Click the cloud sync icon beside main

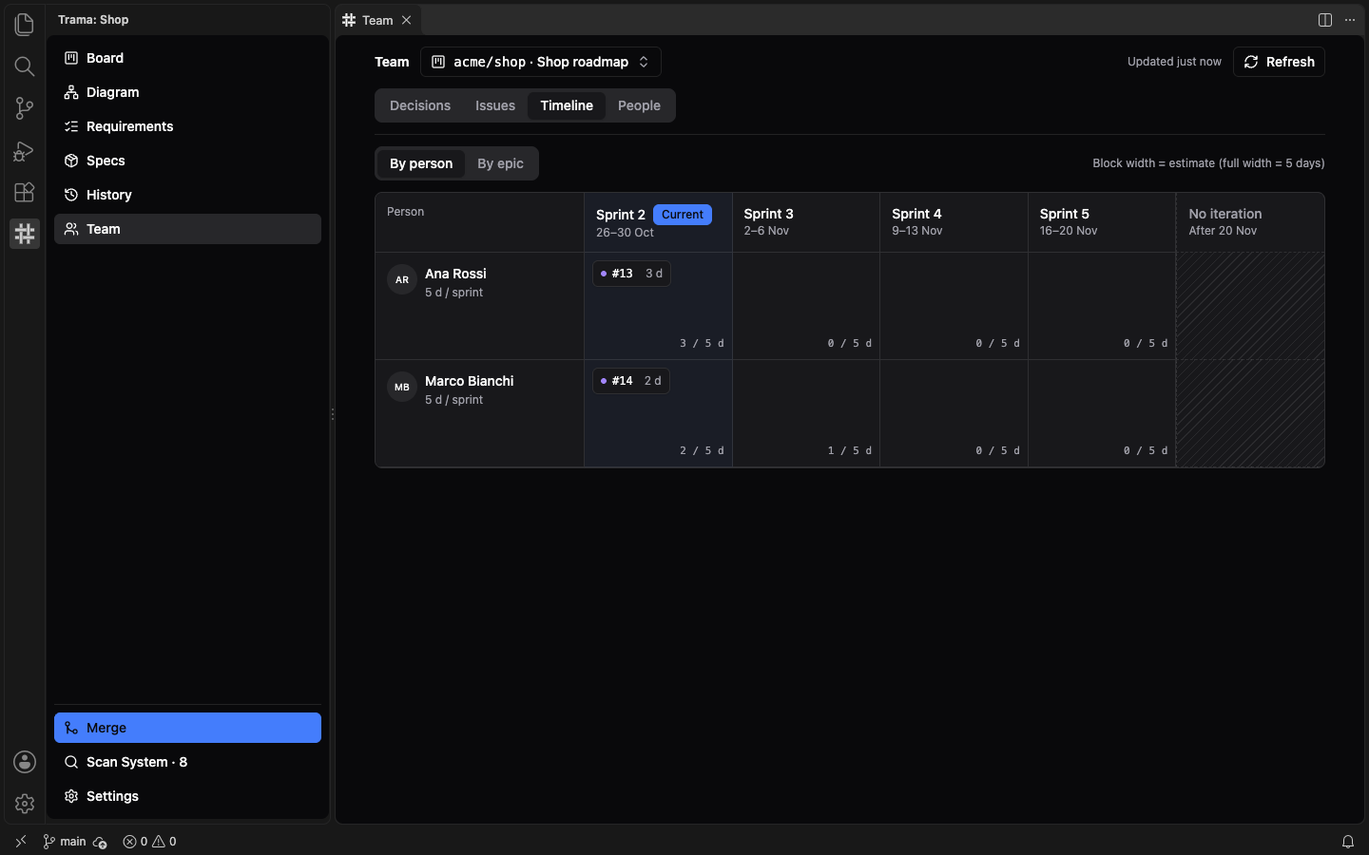click(100, 842)
